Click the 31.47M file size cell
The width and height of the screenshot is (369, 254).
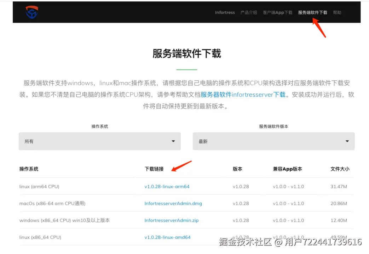click(339, 187)
